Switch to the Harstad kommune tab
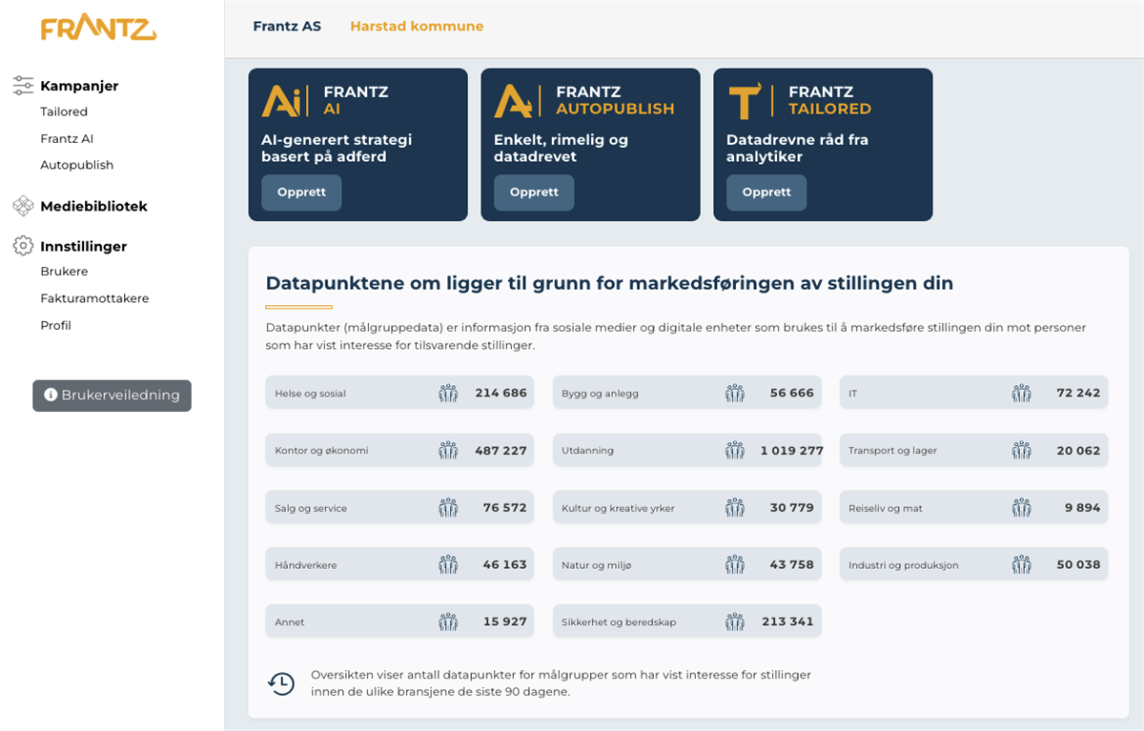Screen dimensions: 1144x731 click(x=417, y=26)
